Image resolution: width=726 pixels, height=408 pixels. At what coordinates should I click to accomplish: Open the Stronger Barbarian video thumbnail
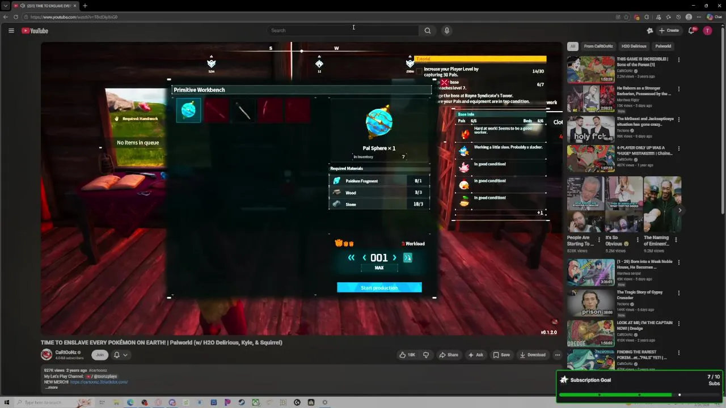[x=590, y=98]
